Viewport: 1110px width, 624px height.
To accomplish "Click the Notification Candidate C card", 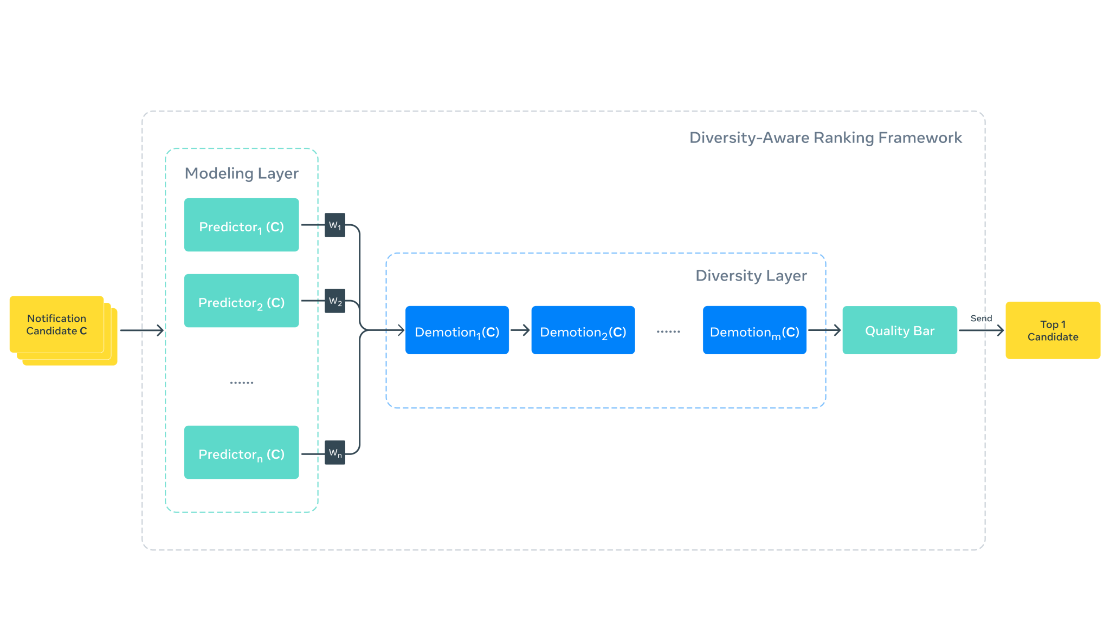I will coord(57,325).
